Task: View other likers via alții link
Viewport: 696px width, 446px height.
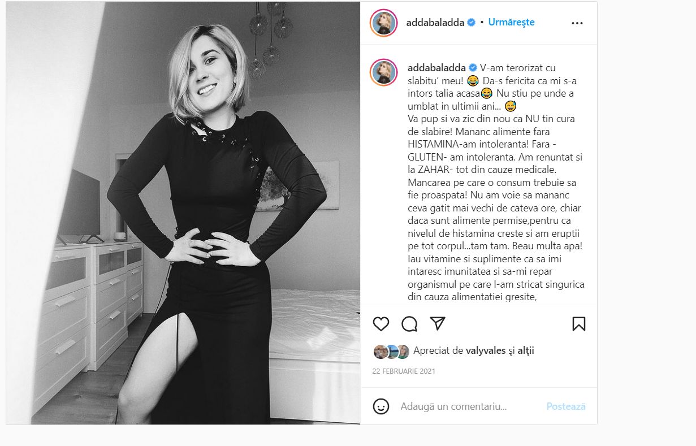Action: [x=526, y=350]
